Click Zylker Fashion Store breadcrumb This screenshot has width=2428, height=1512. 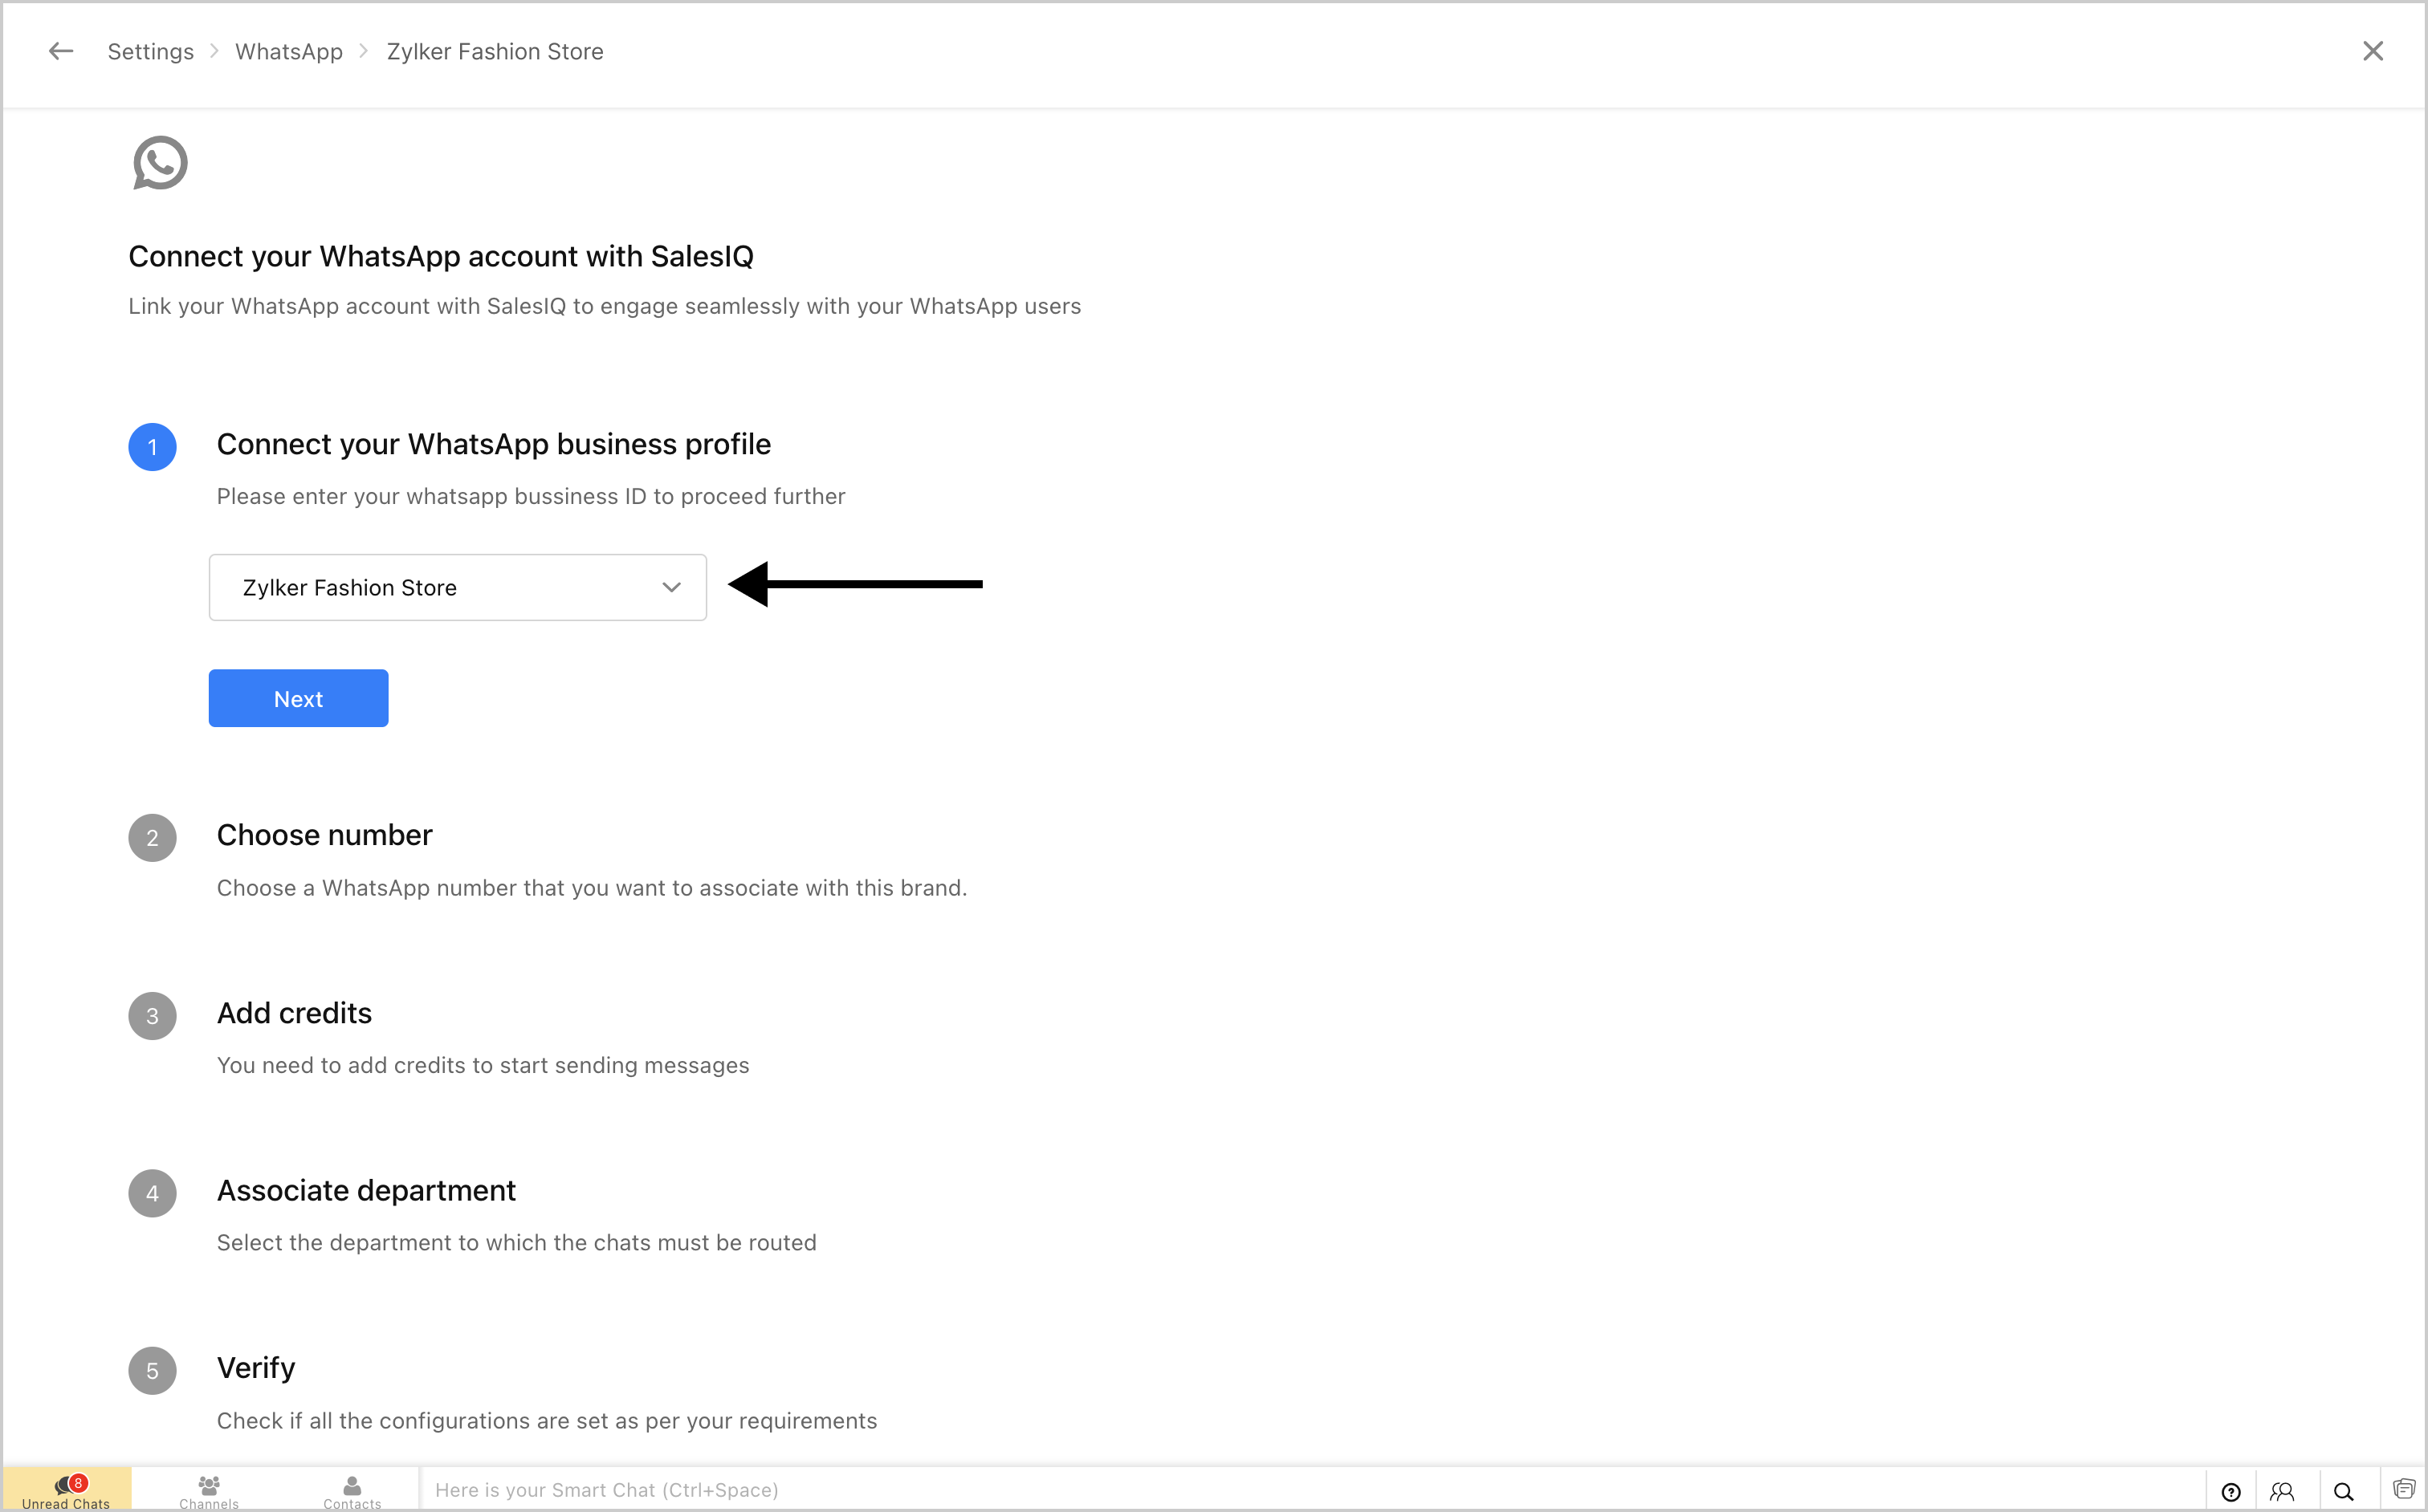495,51
